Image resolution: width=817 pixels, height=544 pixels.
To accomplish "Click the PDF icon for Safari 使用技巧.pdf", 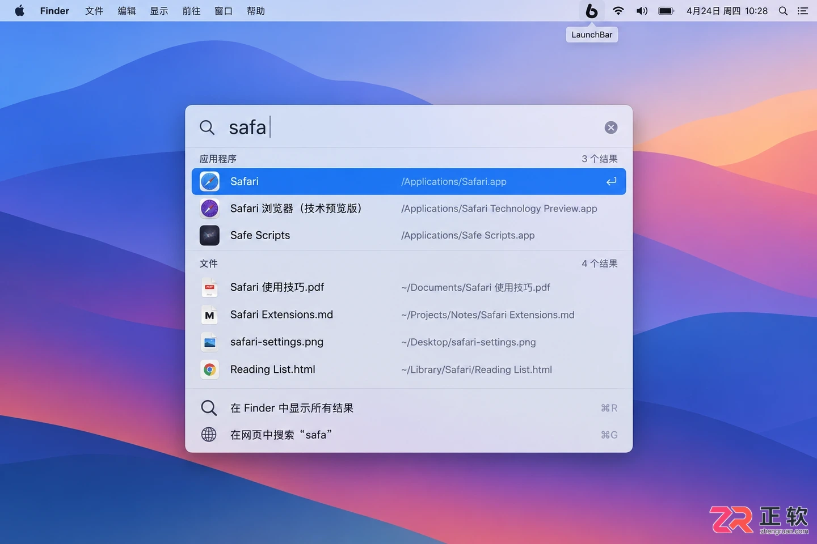I will click(209, 287).
